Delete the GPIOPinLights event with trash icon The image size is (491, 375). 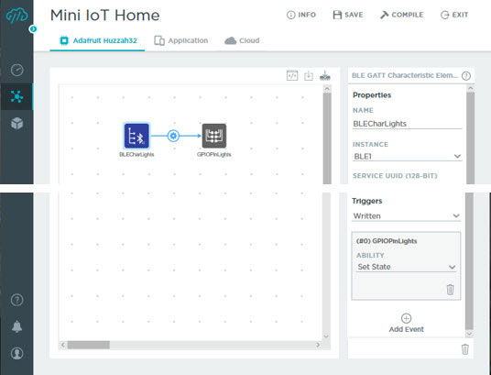(x=450, y=290)
